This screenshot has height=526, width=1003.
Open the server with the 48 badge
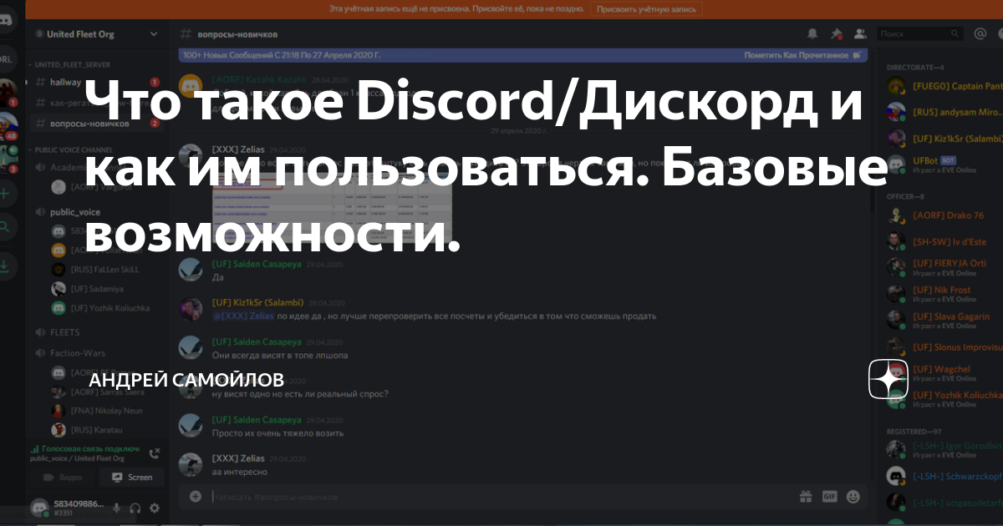7,125
